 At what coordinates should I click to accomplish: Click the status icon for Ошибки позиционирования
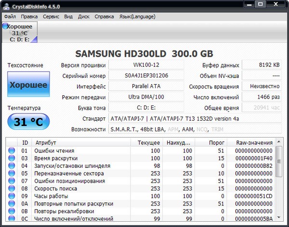[12, 181]
